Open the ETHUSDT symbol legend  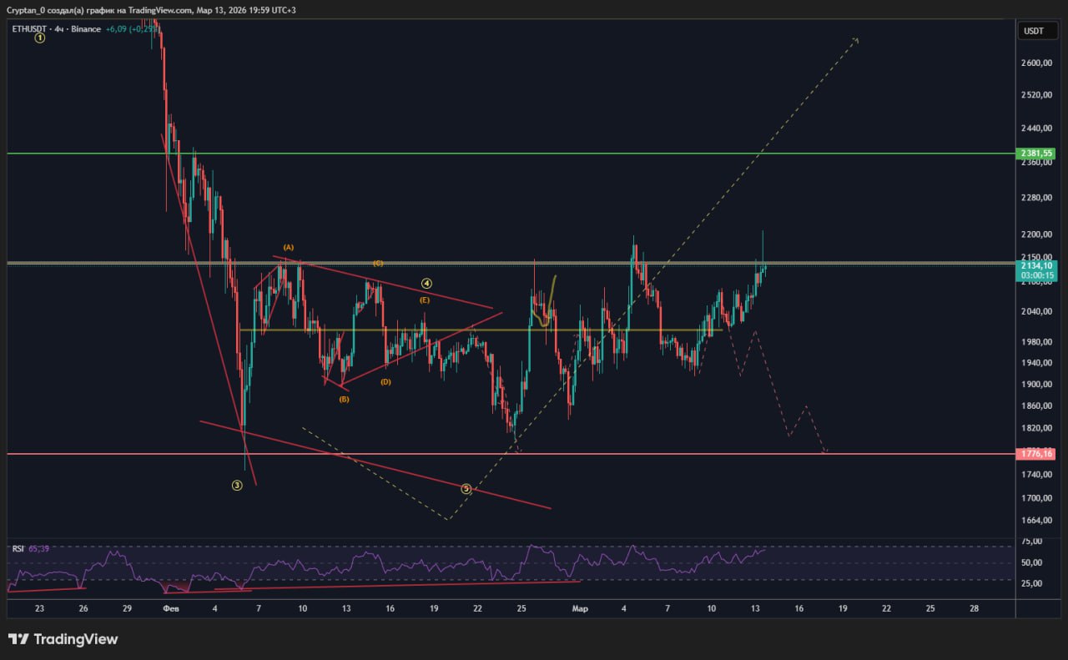(x=30, y=29)
